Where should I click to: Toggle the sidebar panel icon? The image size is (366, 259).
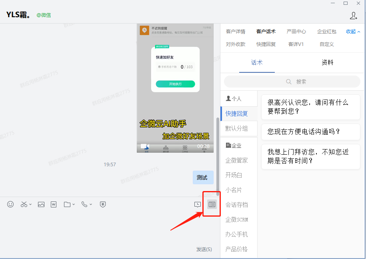212,204
